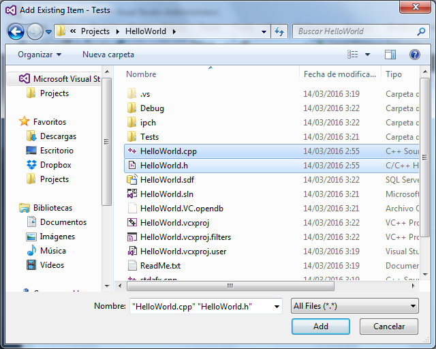This screenshot has height=349, width=436.
Task: Open the Organizar menu
Action: pos(40,55)
